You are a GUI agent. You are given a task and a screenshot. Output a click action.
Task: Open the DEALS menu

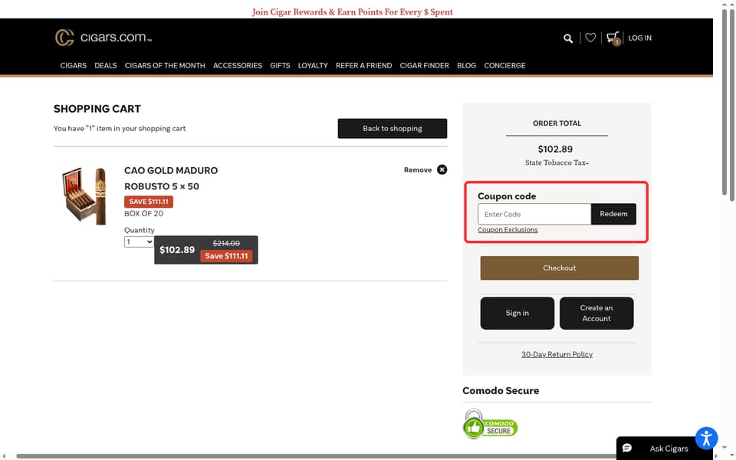click(x=106, y=66)
